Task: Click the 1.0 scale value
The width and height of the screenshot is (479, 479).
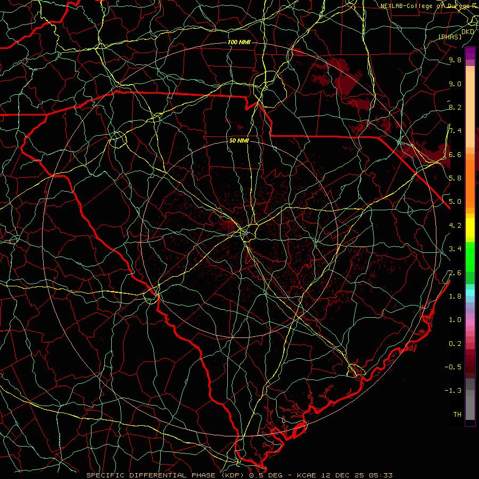Action: [x=455, y=320]
